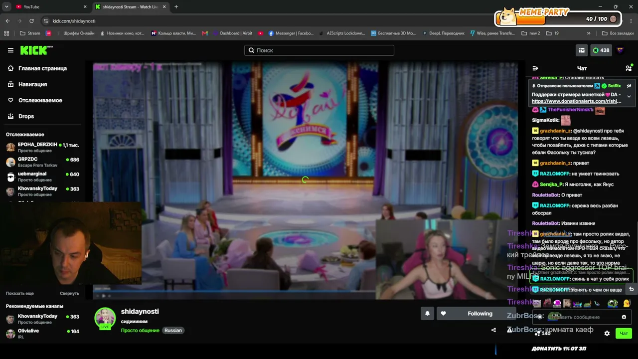Open the Gmail bookmark
Viewport: 638px width, 359px height.
205,33
